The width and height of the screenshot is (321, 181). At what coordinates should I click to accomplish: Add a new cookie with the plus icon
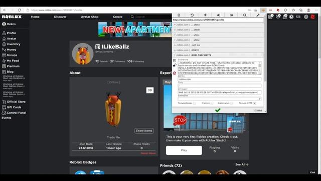coord(205,15)
